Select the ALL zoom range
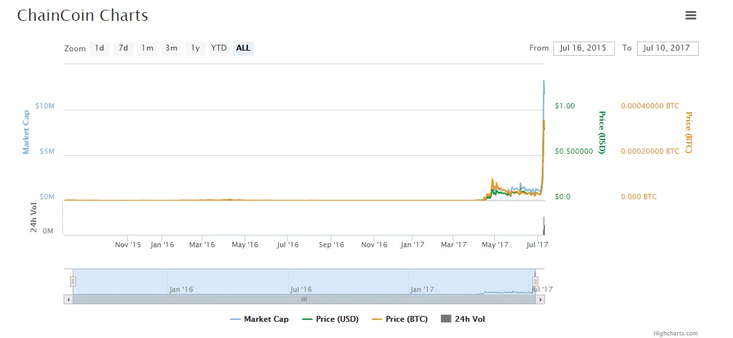733x338 pixels. 243,48
